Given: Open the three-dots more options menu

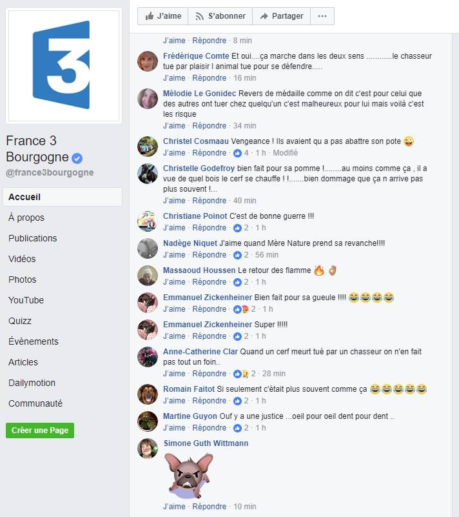Looking at the screenshot, I should 322,16.
